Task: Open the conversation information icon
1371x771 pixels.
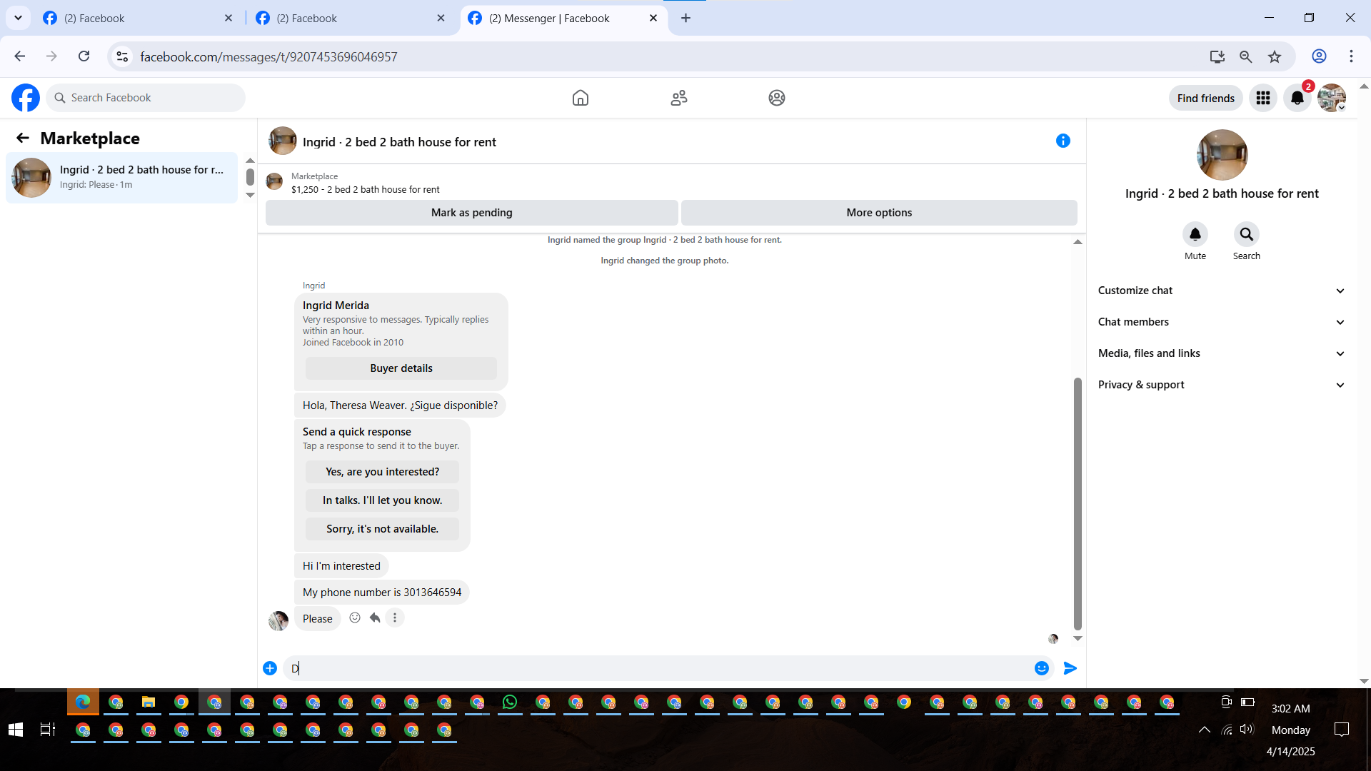Action: (x=1063, y=141)
